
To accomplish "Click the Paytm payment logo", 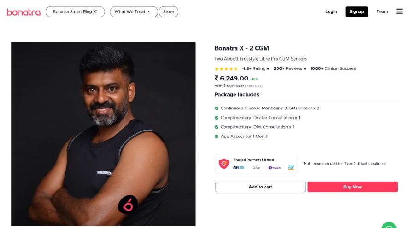I will pos(239,168).
